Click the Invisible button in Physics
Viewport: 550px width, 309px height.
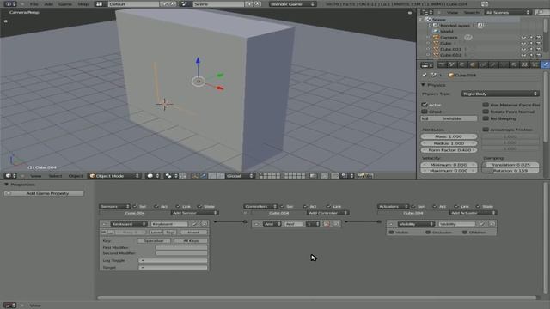[x=449, y=118]
